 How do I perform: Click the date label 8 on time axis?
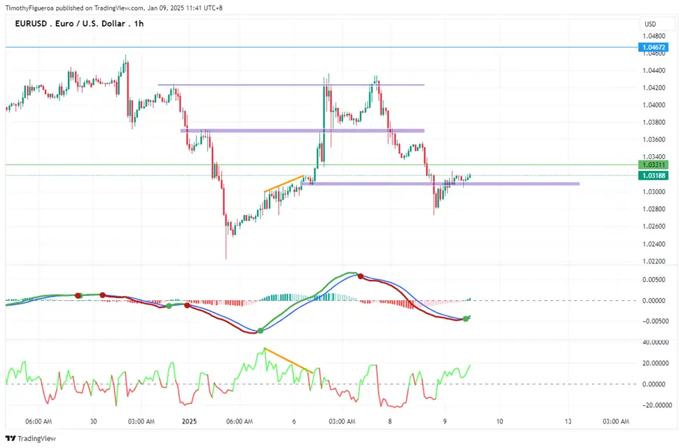tap(390, 421)
